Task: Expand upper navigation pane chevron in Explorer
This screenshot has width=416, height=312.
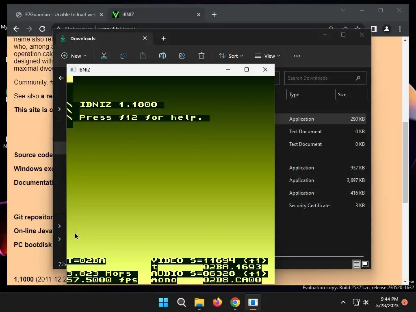Action: point(59,109)
